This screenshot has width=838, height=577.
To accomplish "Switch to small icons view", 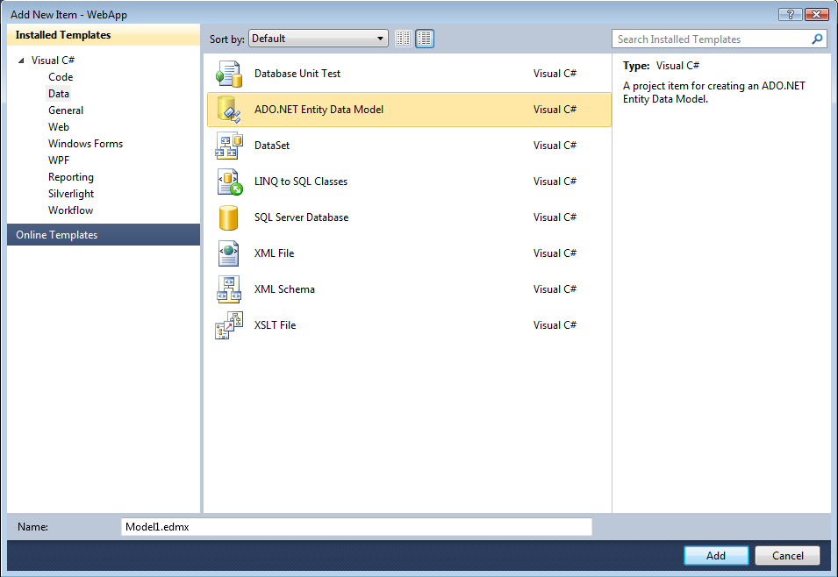I will pyautogui.click(x=404, y=39).
